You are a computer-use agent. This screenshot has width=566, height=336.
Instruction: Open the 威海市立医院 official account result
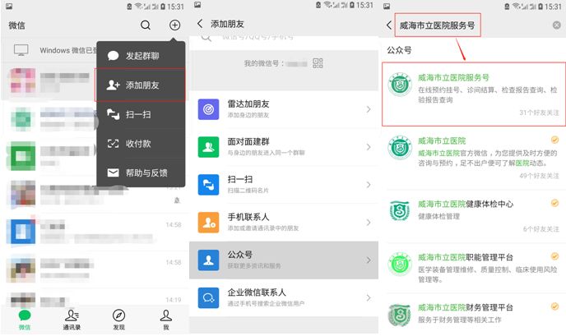(474, 158)
